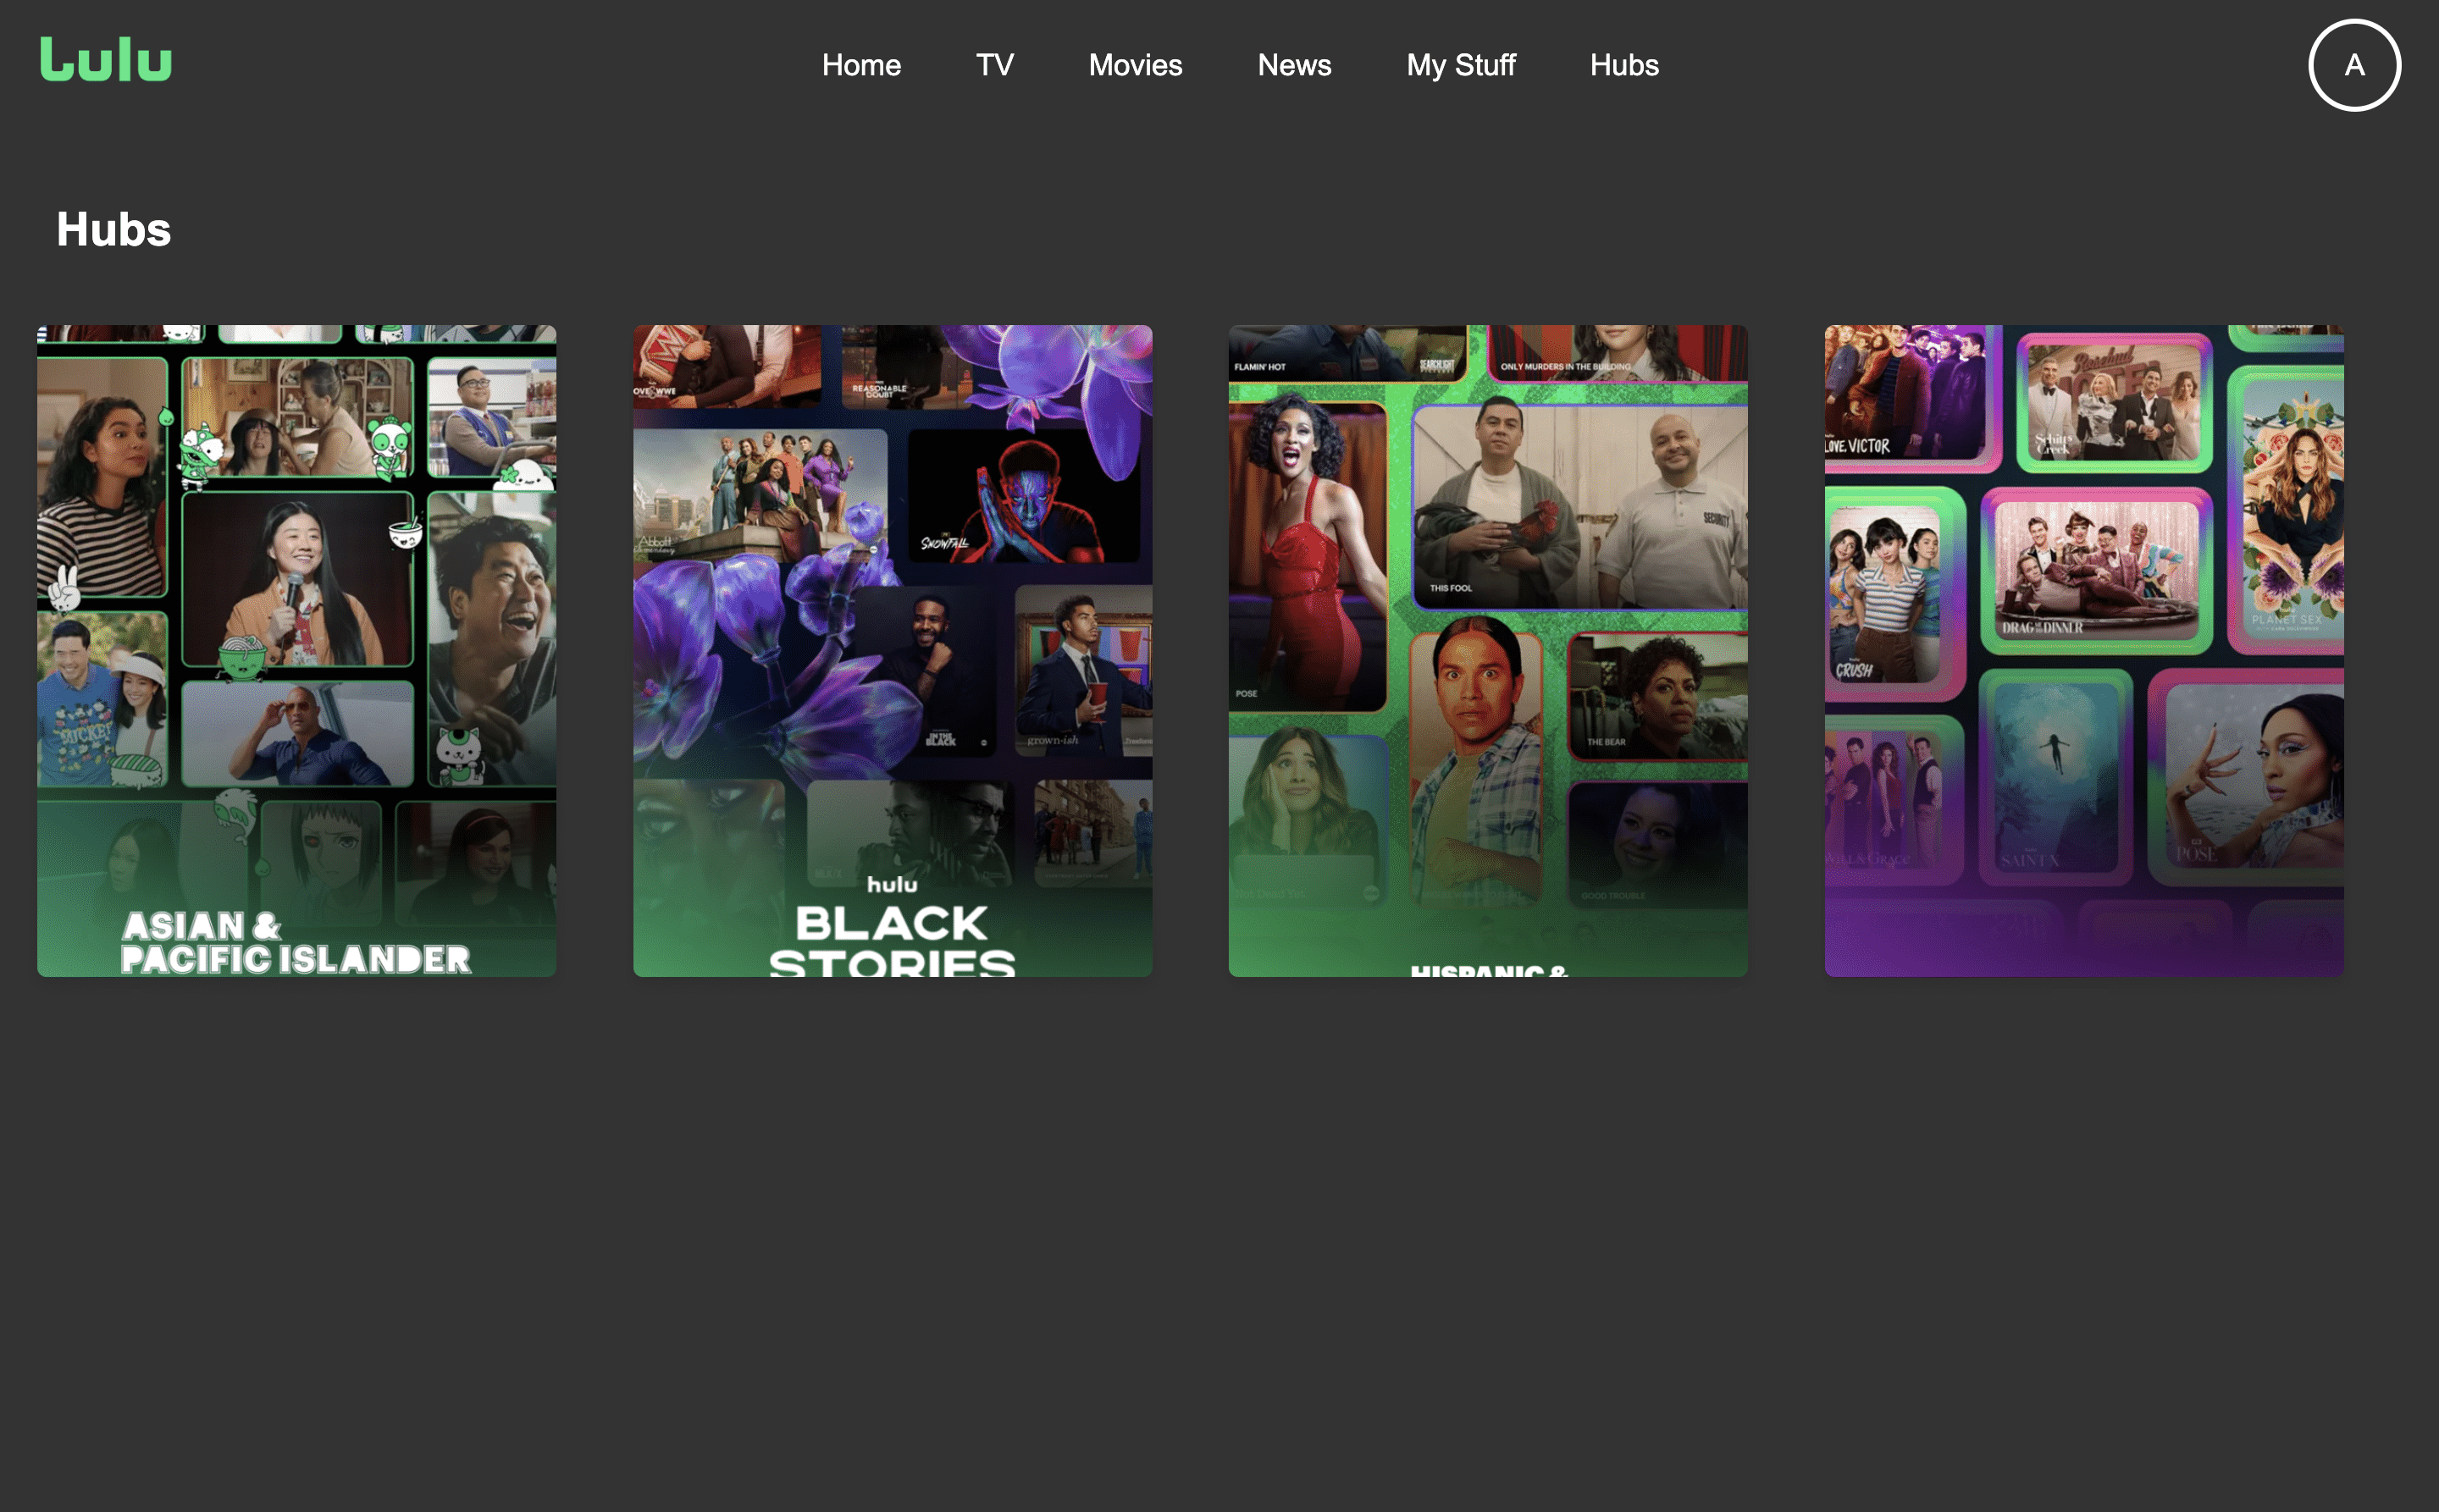Navigate to My Stuff

tap(1460, 65)
